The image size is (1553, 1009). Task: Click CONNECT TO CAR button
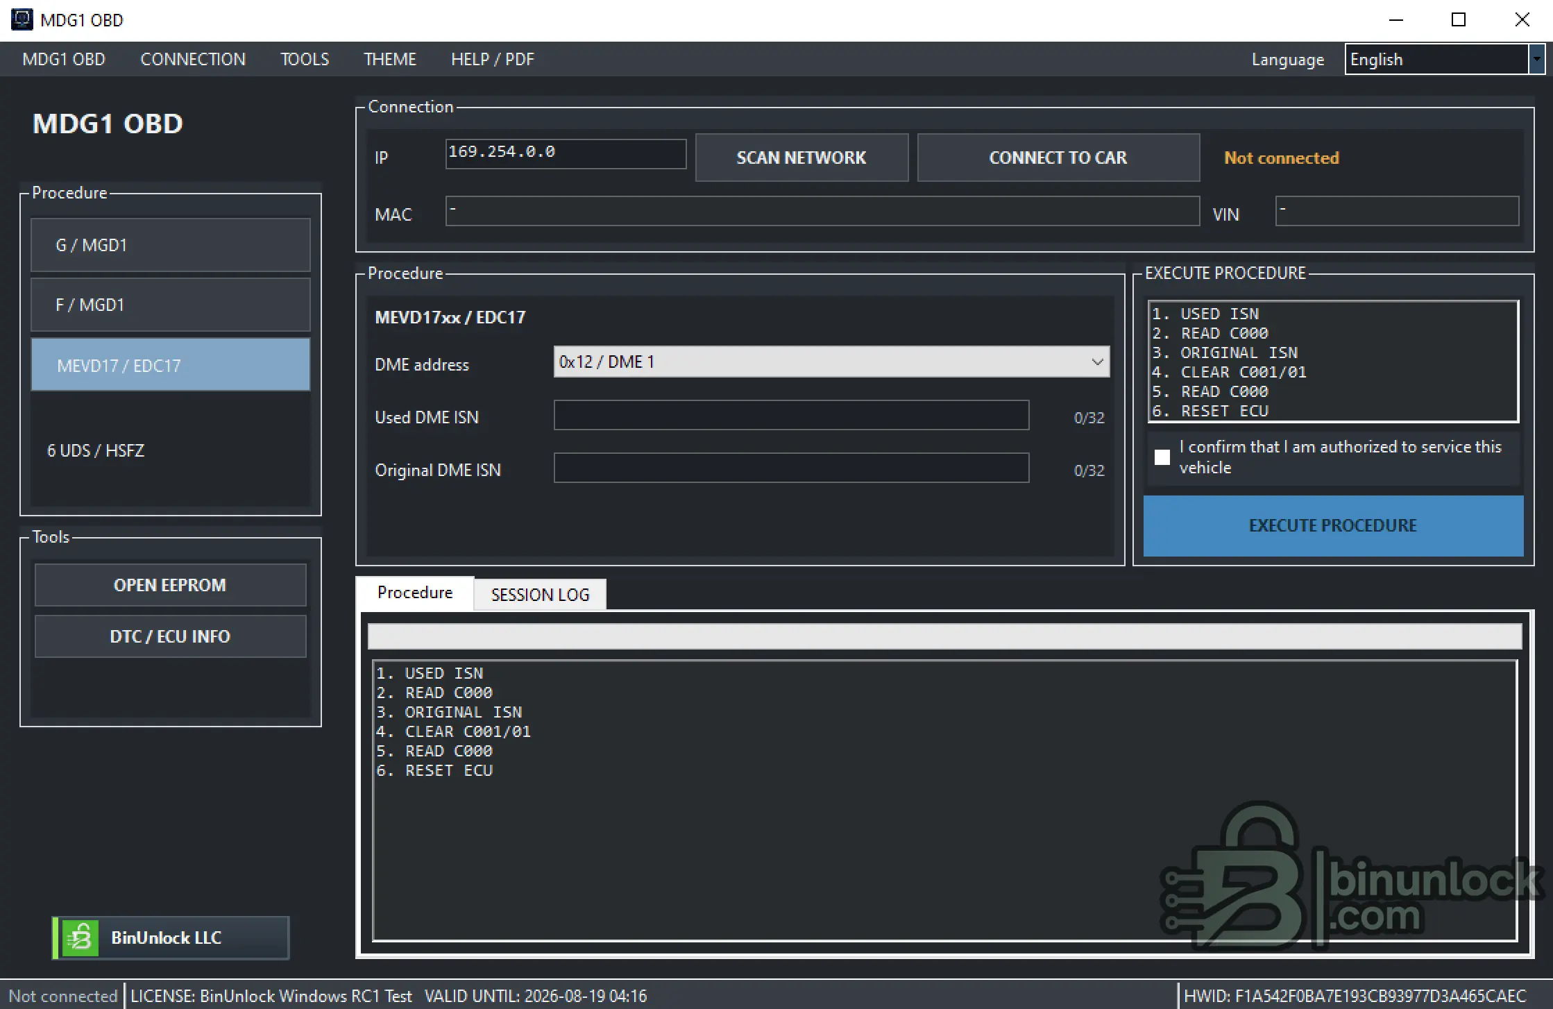[x=1058, y=158]
